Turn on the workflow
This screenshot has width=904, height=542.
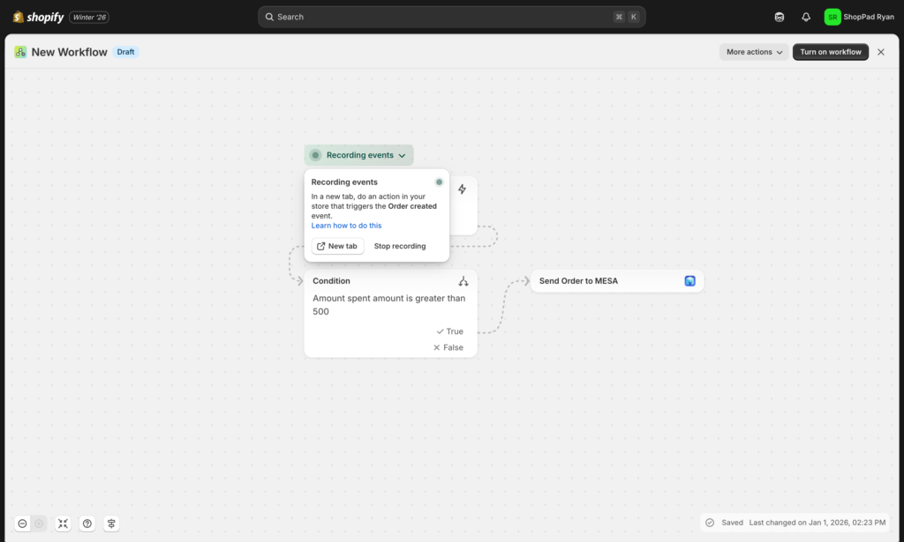[830, 51]
